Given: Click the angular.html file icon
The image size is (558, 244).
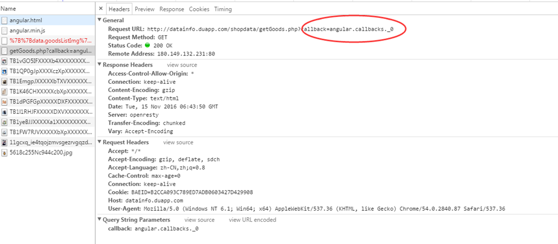Looking at the screenshot, I should (x=5, y=20).
